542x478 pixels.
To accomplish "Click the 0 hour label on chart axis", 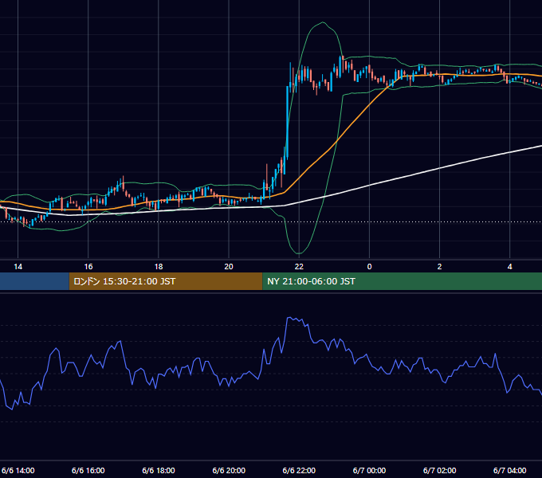I will click(x=369, y=267).
